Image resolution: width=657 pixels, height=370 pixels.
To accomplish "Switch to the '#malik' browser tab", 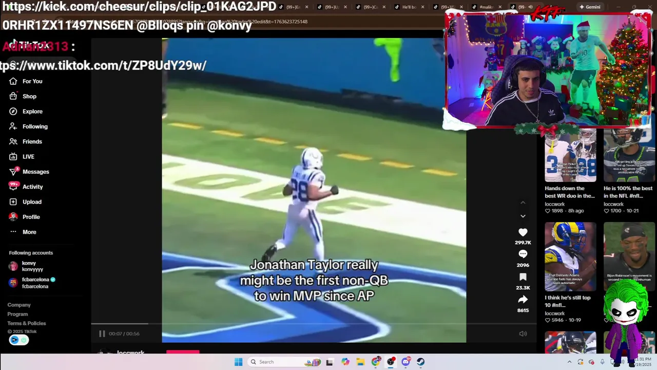I will (x=486, y=7).
